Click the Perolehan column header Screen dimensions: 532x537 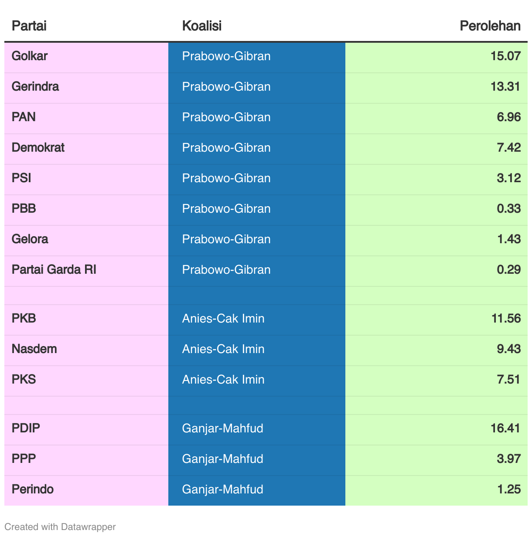coord(490,26)
